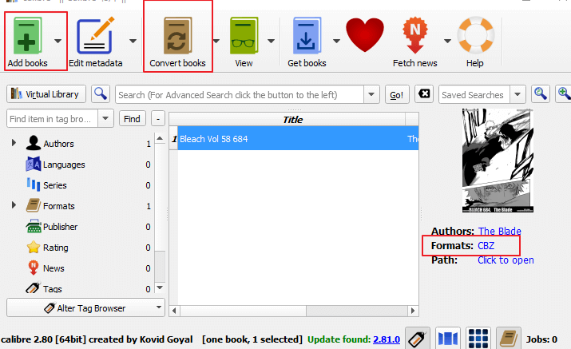Open the Convert books dropdown arrow
The image size is (571, 349).
[x=216, y=41]
